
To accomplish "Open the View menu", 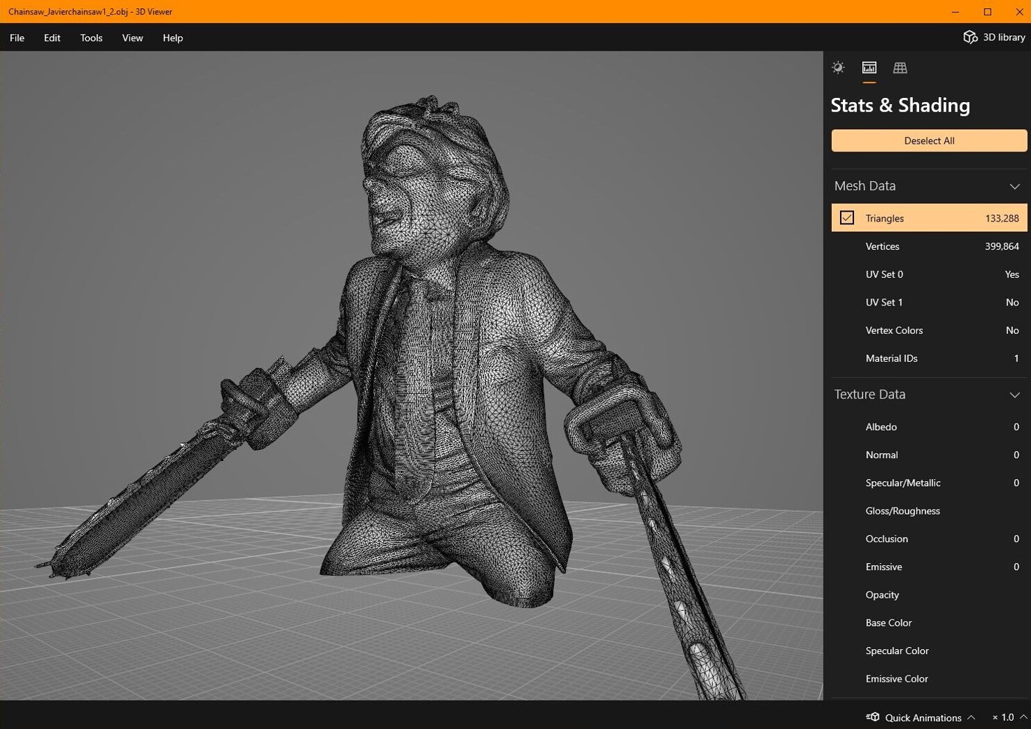I will pos(133,37).
